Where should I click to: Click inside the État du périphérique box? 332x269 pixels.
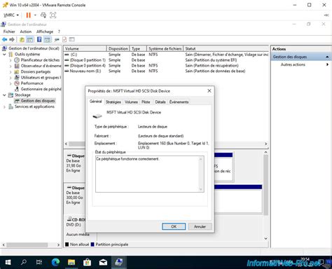coord(149,174)
